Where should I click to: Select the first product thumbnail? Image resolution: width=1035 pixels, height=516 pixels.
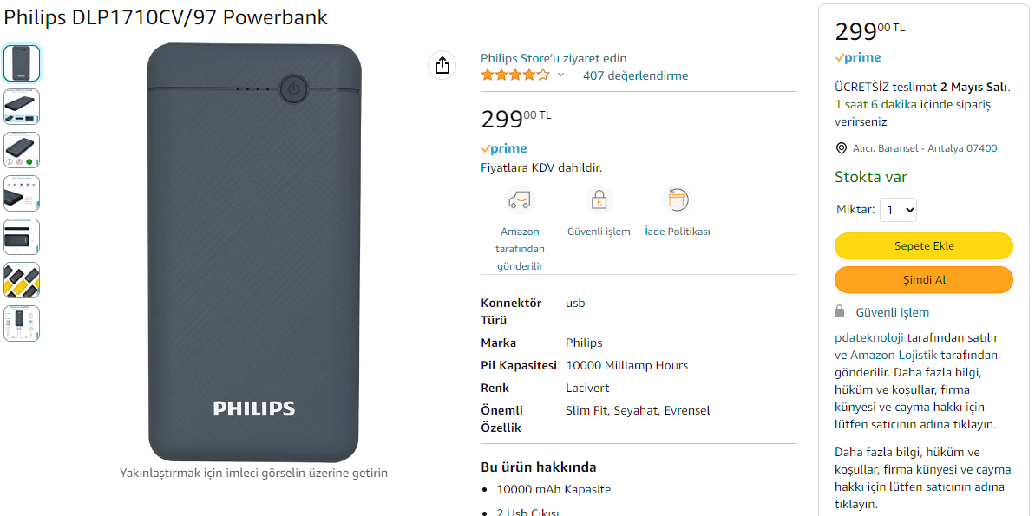tap(22, 63)
